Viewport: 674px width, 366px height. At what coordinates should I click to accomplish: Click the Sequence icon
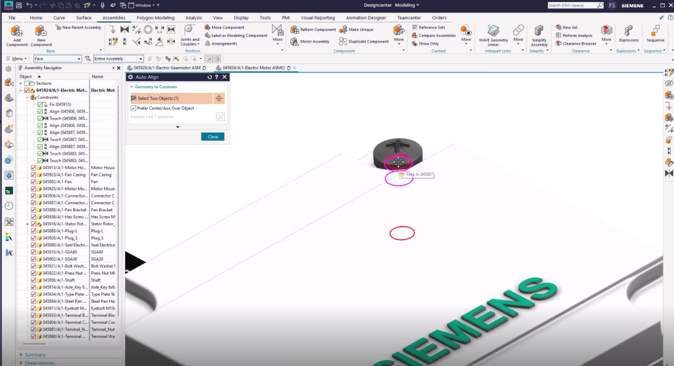[x=655, y=34]
